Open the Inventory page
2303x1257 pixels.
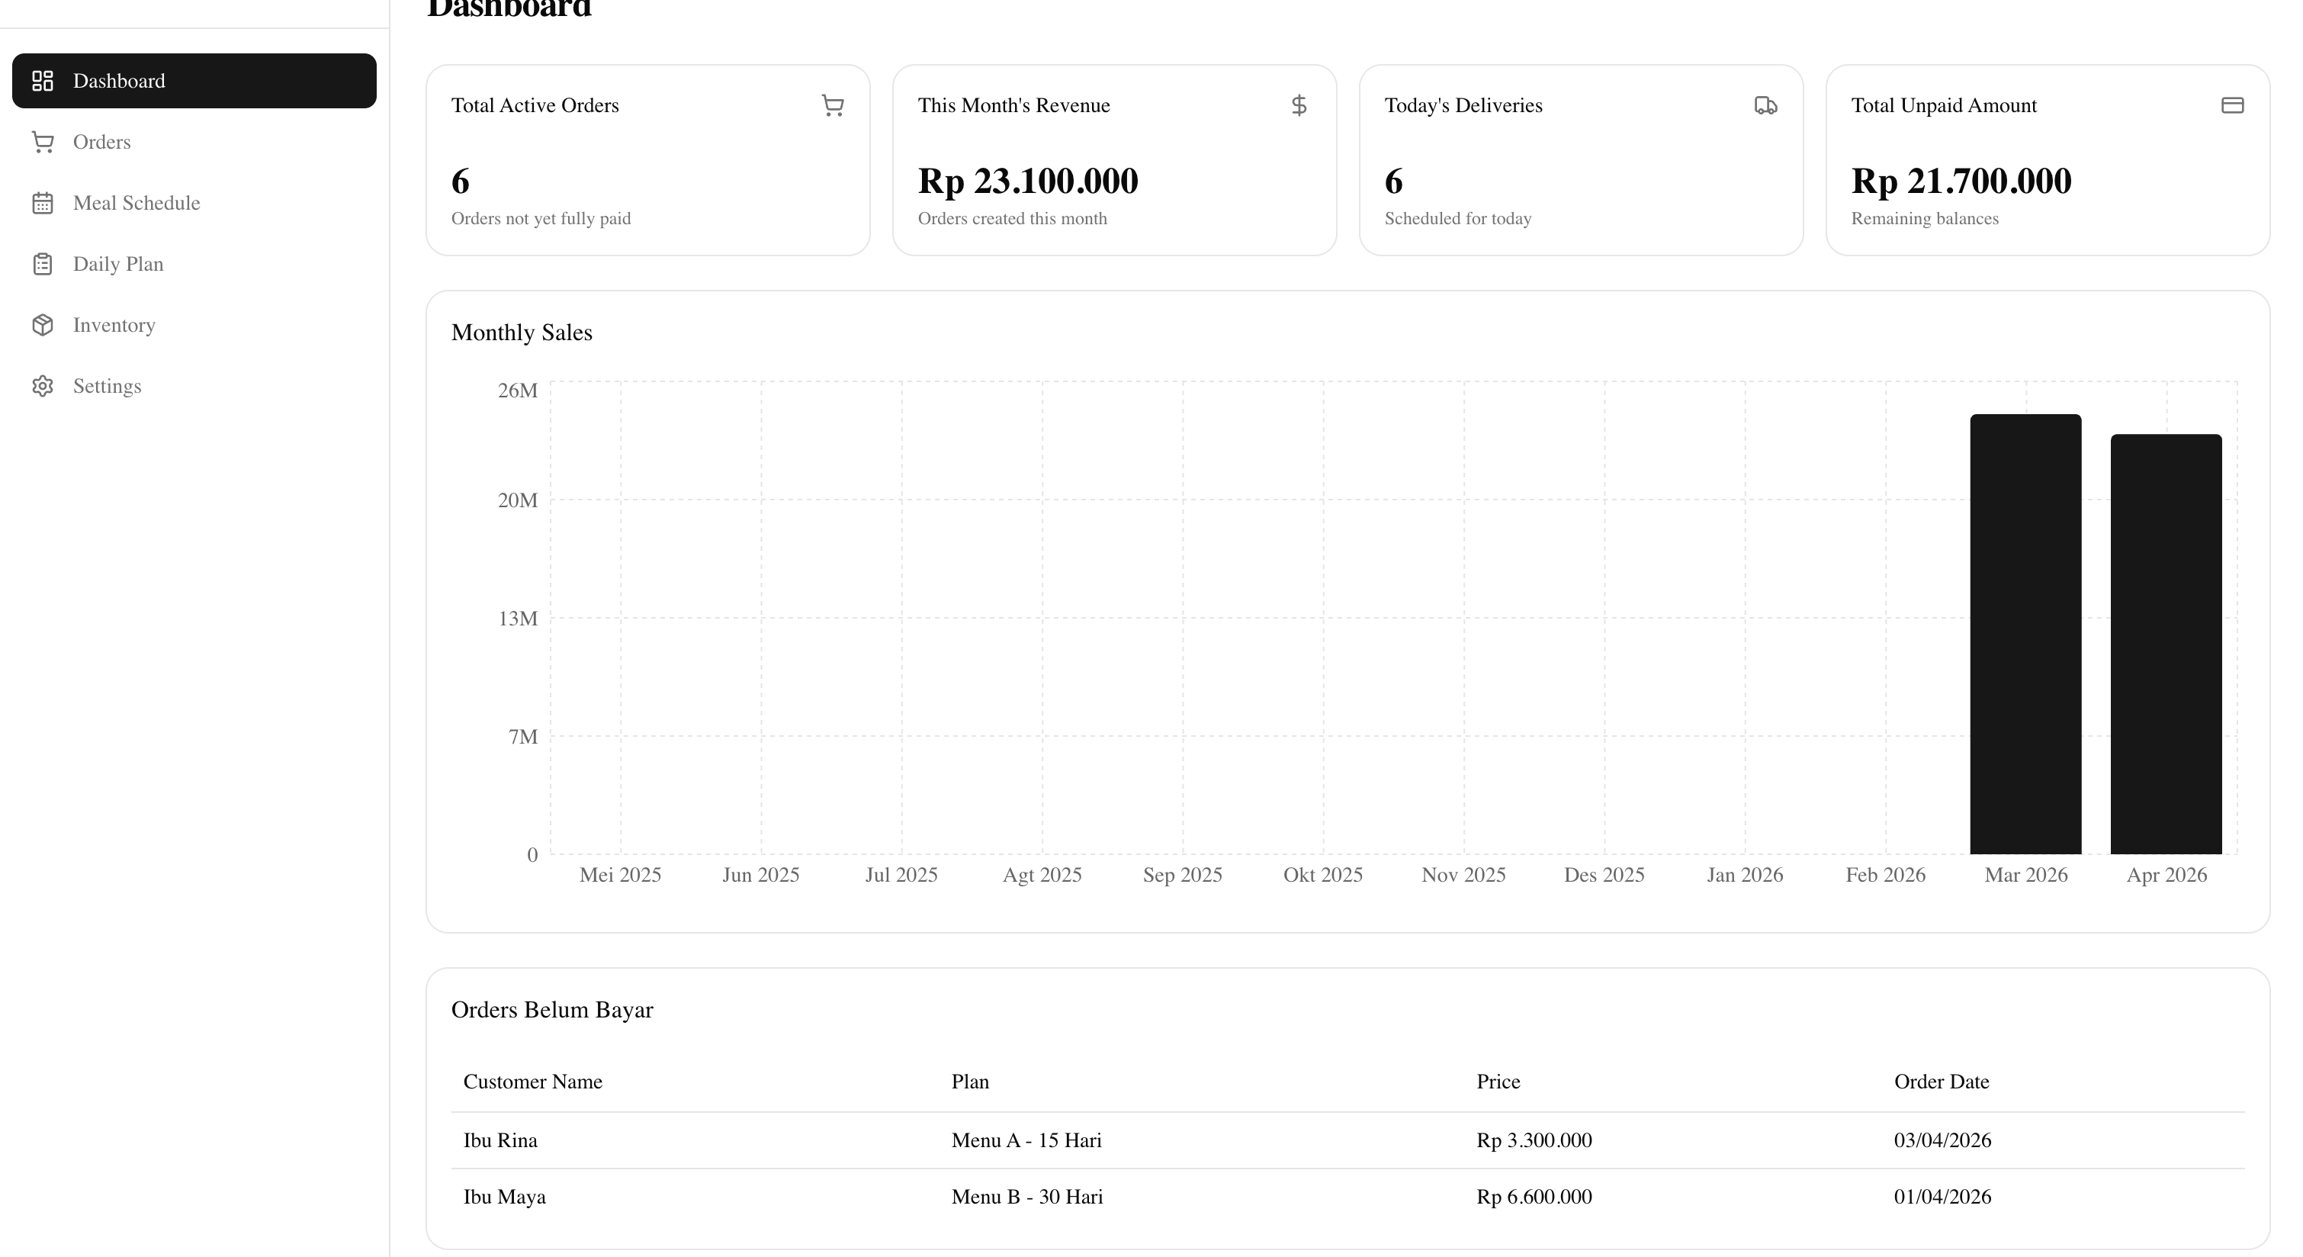[x=114, y=324]
